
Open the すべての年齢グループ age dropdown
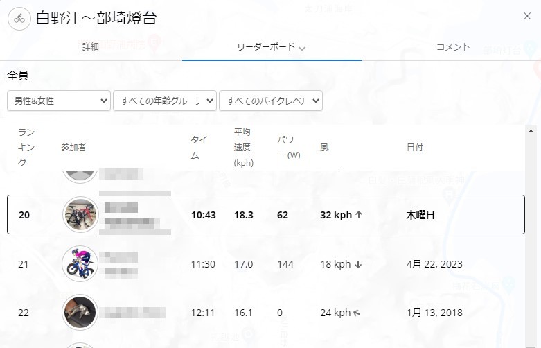coord(165,101)
